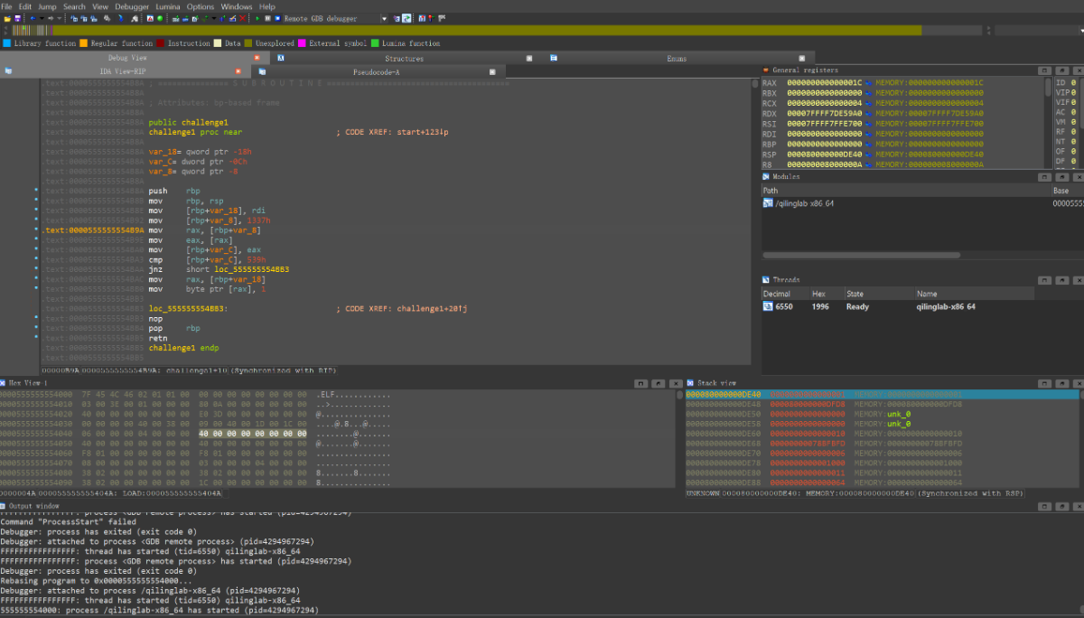Toggle breakpoint dot at push rbp line
Screen dimensions: 1084x618
point(35,191)
